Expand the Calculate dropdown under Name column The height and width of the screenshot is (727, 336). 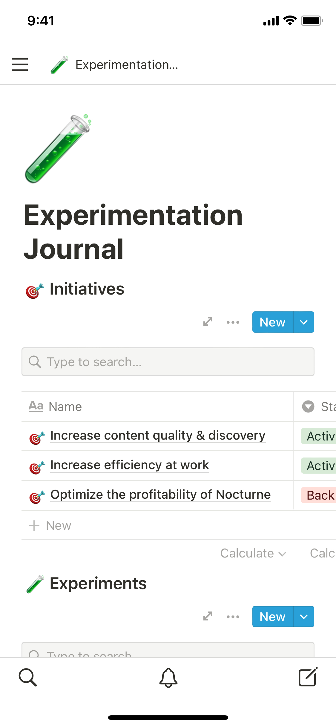(253, 553)
